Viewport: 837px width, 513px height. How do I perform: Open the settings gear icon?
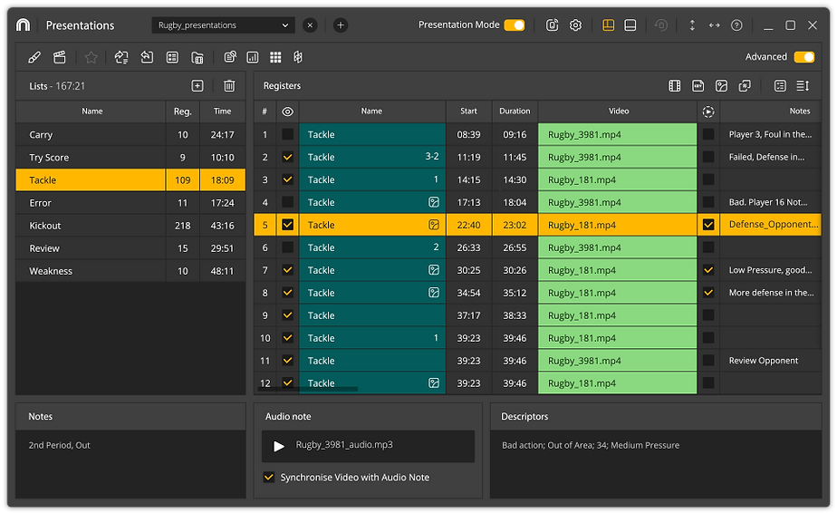(x=575, y=25)
